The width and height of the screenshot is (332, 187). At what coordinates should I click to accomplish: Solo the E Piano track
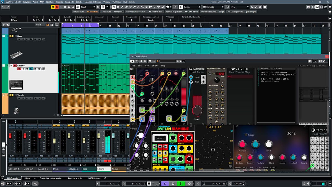[x=15, y=65]
